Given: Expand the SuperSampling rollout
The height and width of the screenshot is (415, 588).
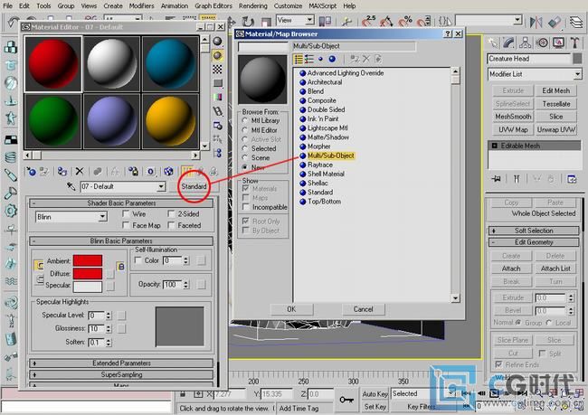Looking at the screenshot, I should point(121,374).
